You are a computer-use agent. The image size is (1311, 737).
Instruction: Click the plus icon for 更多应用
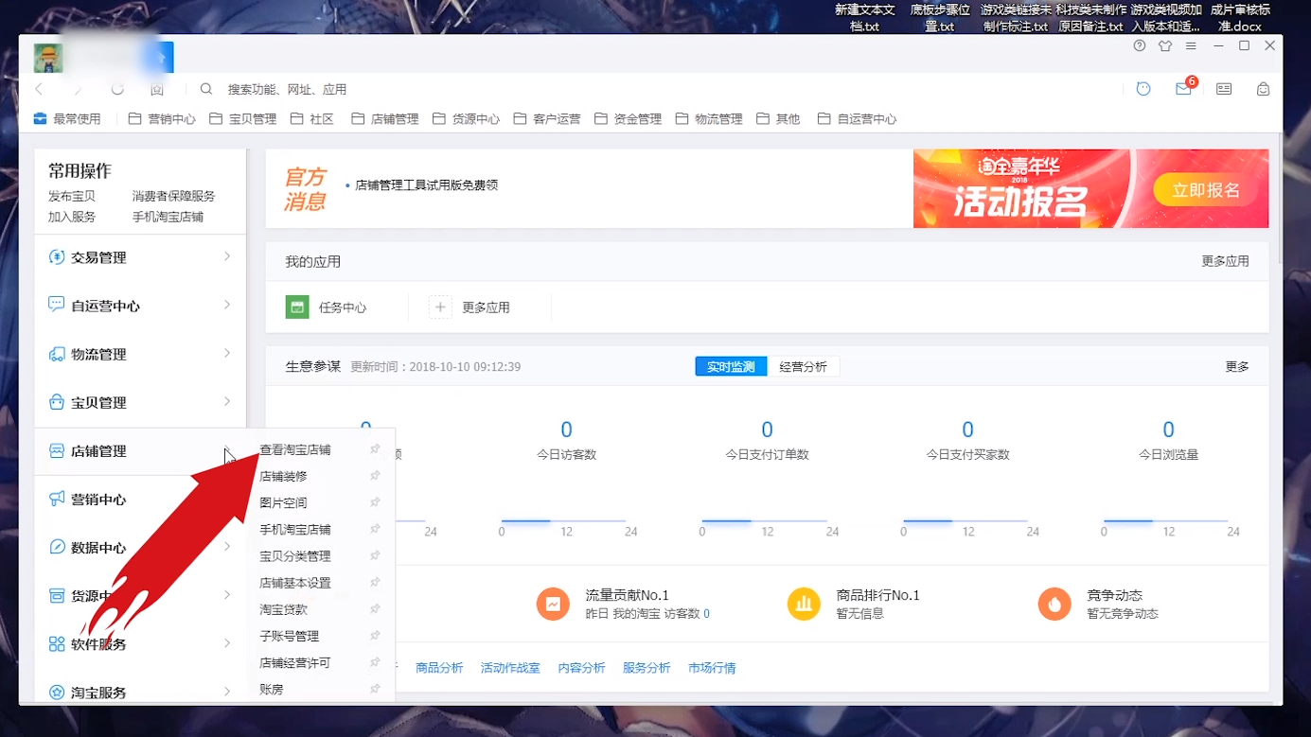click(x=440, y=307)
